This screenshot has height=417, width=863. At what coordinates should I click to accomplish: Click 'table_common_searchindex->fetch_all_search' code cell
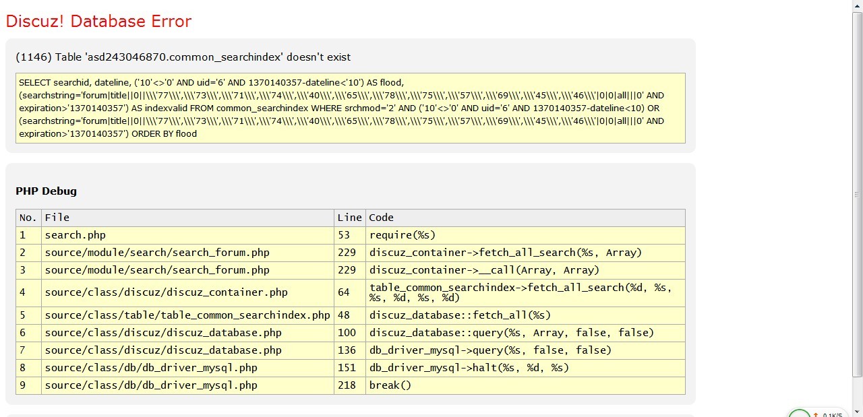(x=525, y=293)
